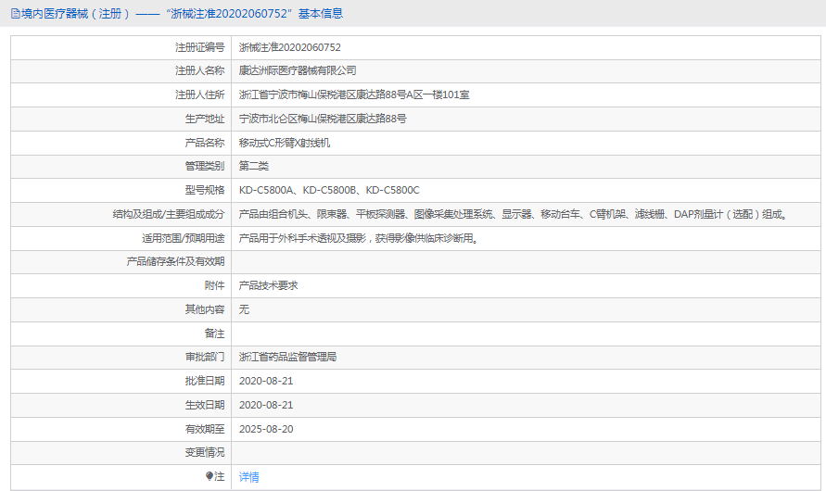Select approval date 2020-08-21 in 批准日期 row
The height and width of the screenshot is (491, 826).
266,381
